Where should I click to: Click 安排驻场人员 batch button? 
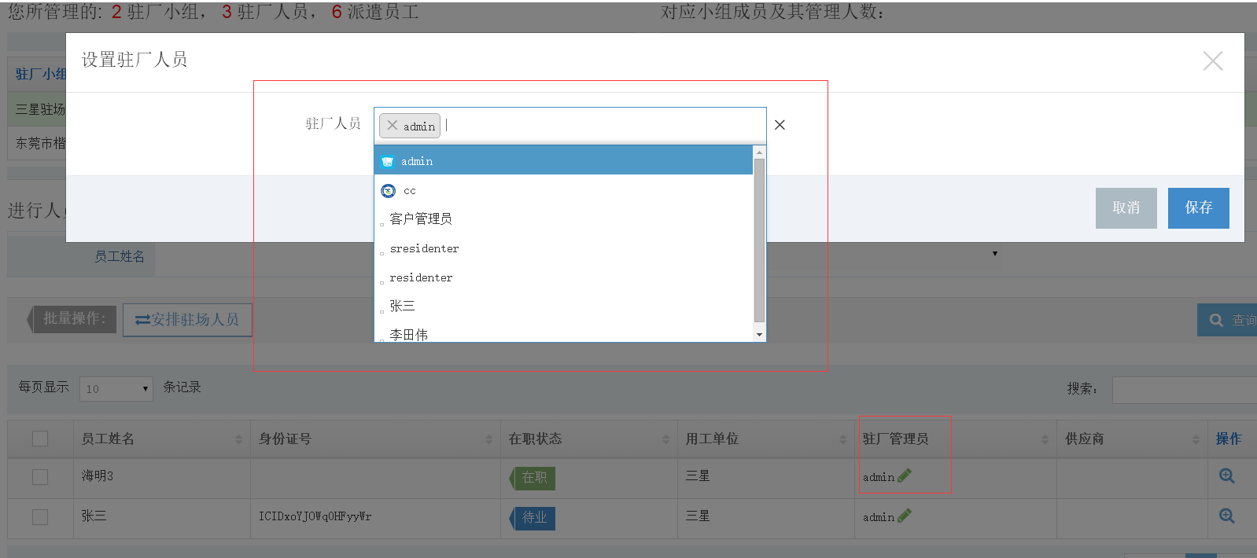(187, 320)
